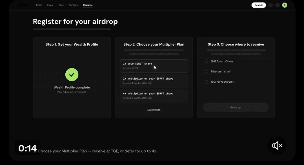Click the Grvt logo in header
The width and height of the screenshot is (304, 165).
24,5
